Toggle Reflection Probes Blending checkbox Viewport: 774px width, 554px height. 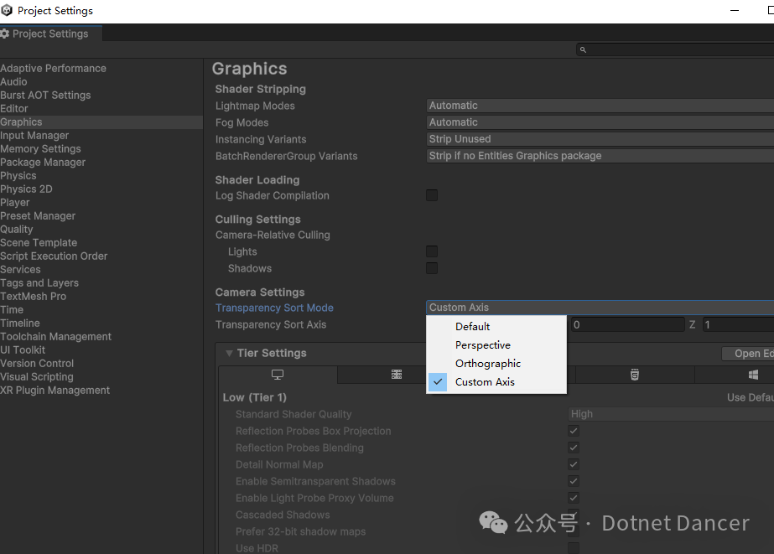coord(573,448)
